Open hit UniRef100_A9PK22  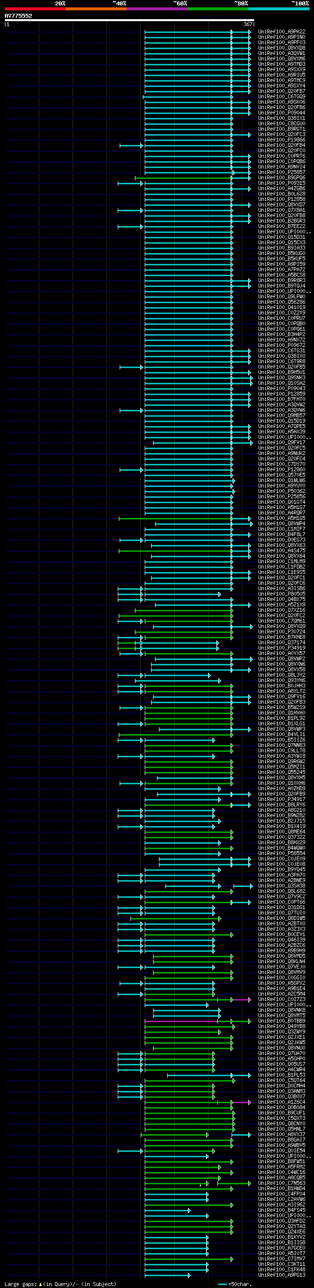coord(282,31)
